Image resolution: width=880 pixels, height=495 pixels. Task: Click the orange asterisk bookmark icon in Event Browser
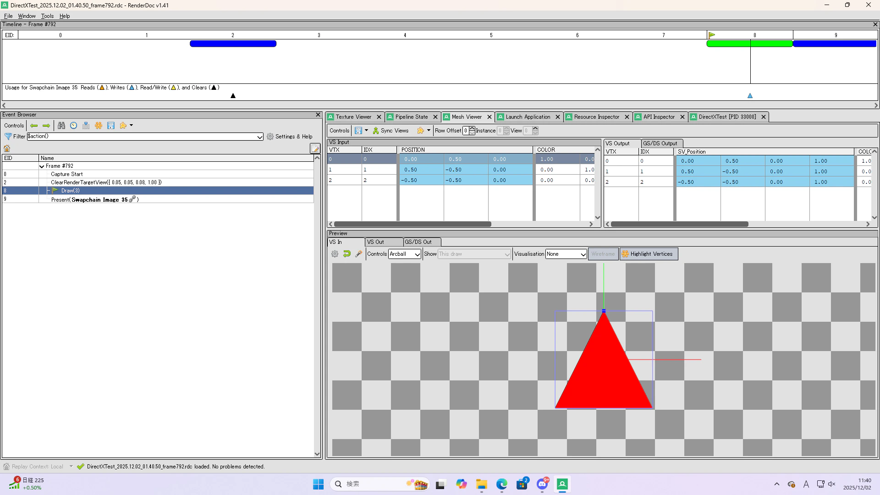coord(98,126)
